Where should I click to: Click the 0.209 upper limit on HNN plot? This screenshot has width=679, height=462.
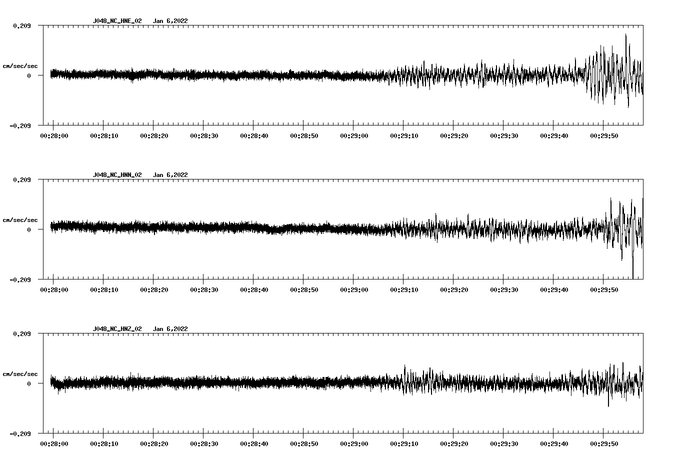point(22,179)
